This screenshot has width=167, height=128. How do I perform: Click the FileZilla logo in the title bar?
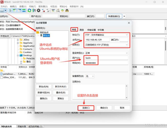tap(2, 2)
